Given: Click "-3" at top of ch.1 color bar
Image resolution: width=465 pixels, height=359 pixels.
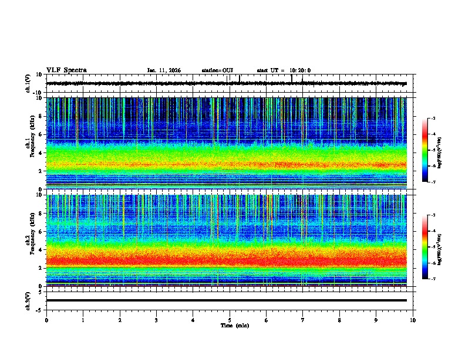Looking at the screenshot, I should coord(433,118).
